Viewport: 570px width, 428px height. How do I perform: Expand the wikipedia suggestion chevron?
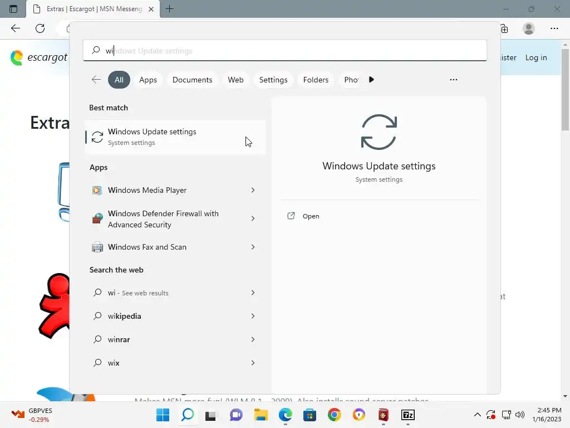(253, 316)
